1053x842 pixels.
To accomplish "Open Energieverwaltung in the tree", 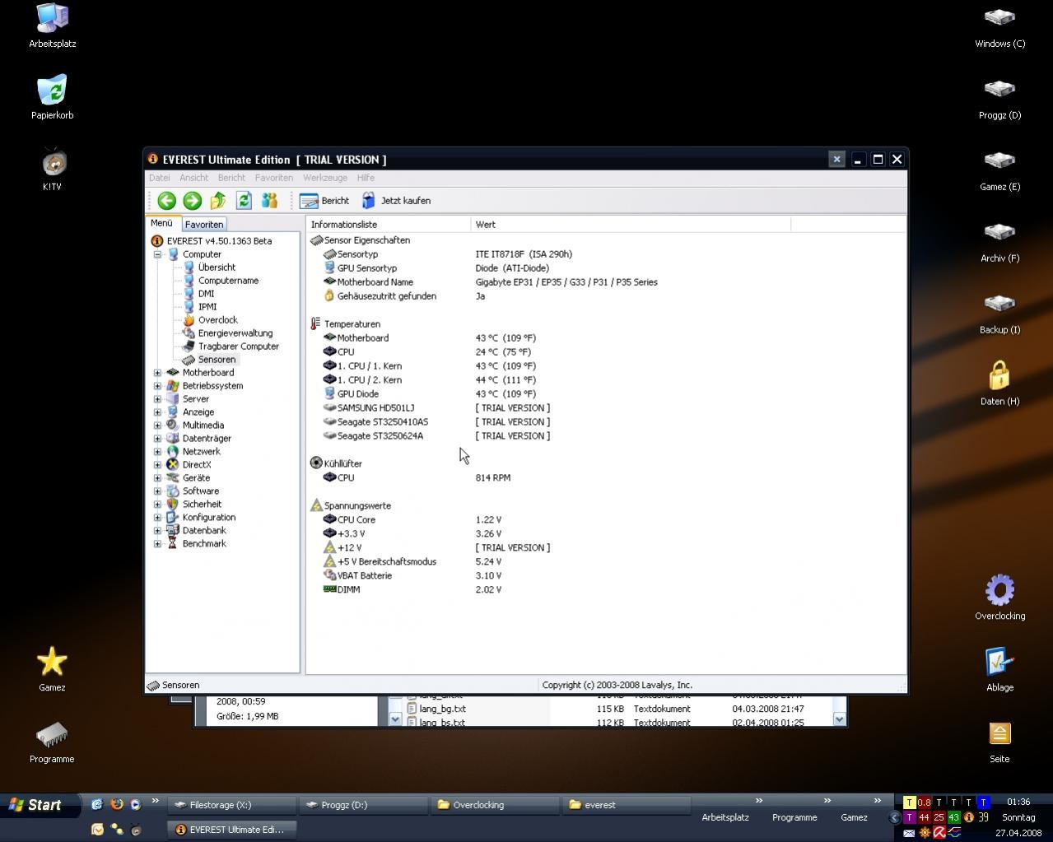I will click(235, 333).
